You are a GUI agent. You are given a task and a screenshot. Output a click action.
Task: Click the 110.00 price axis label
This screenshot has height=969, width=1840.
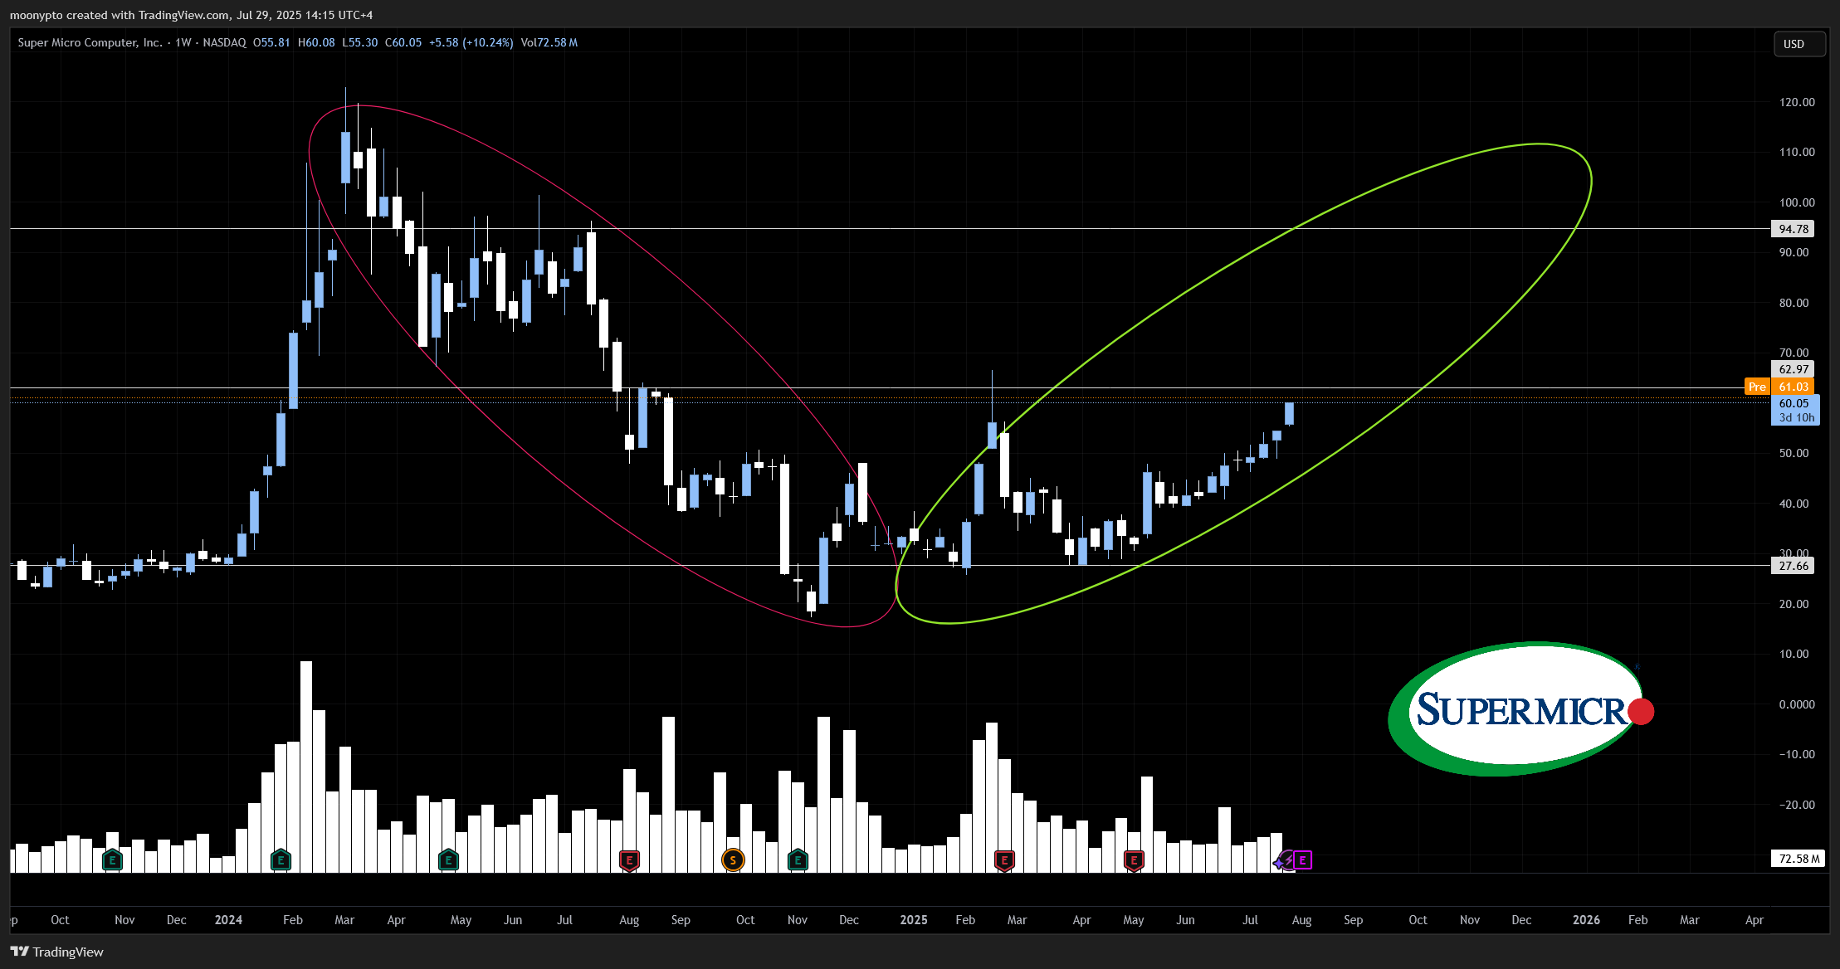pyautogui.click(x=1797, y=152)
